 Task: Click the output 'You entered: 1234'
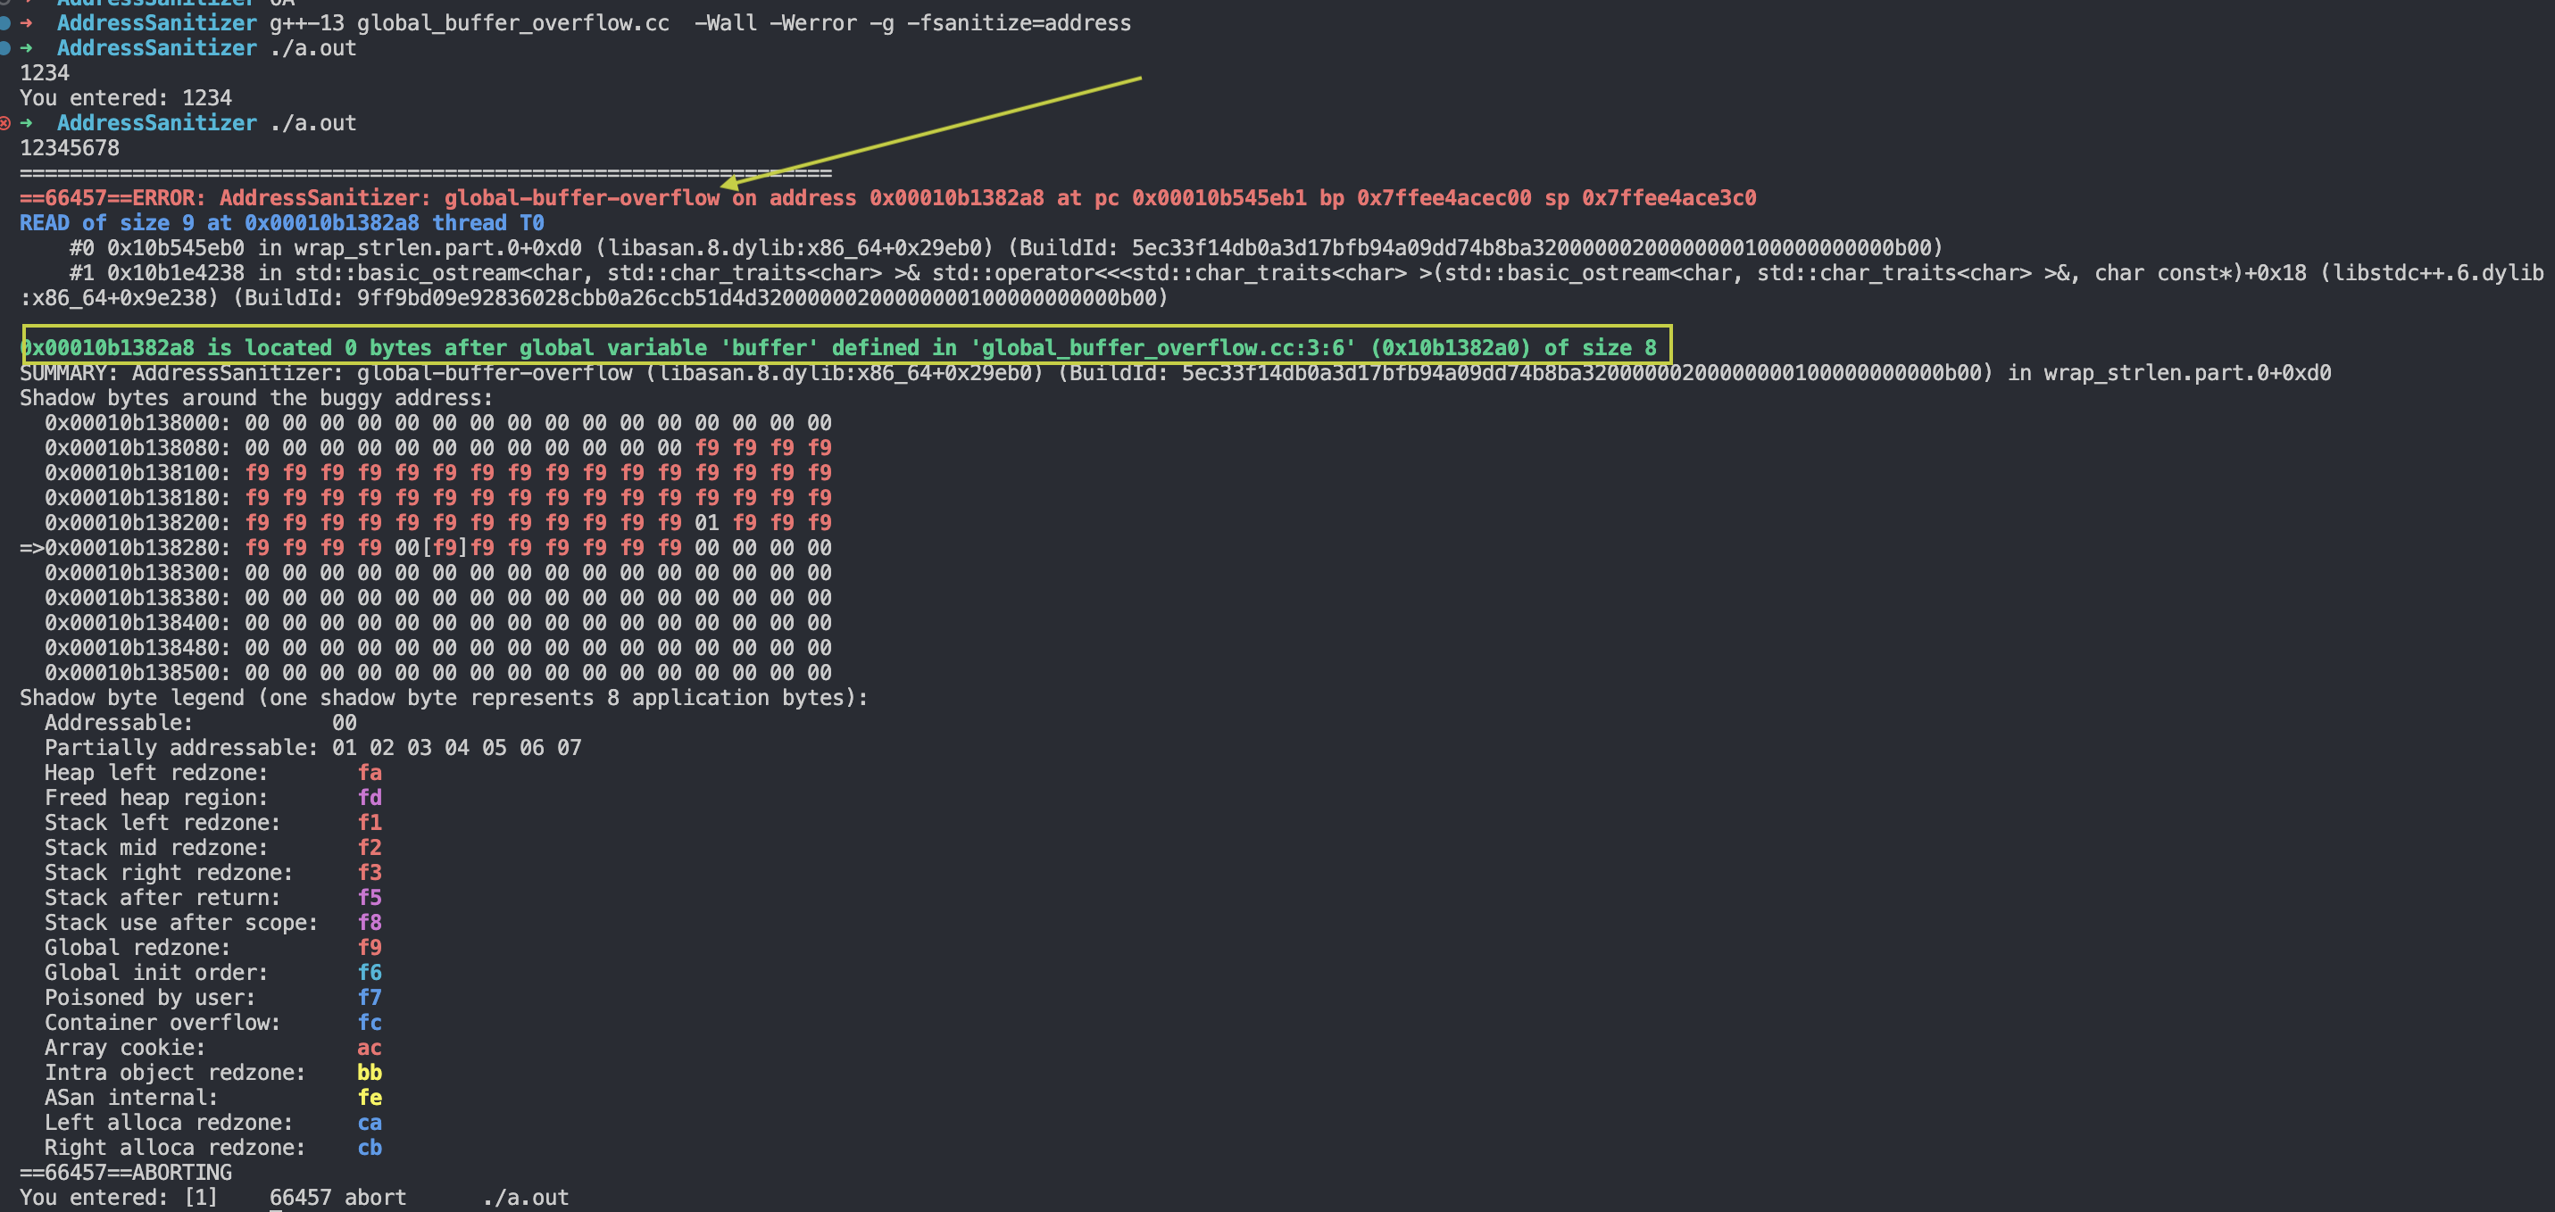click(126, 98)
